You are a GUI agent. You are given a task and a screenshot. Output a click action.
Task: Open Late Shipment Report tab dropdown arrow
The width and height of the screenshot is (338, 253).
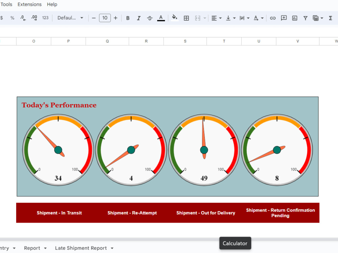click(112, 248)
